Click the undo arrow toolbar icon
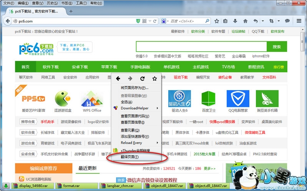This screenshot has height=191, width=307. [x=256, y=21]
